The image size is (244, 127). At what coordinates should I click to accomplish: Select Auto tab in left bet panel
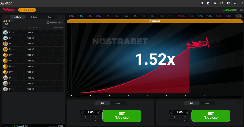(118, 103)
